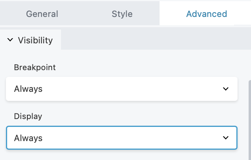Image resolution: width=251 pixels, height=160 pixels.
Task: Switch to the General tab
Action: pos(42,14)
